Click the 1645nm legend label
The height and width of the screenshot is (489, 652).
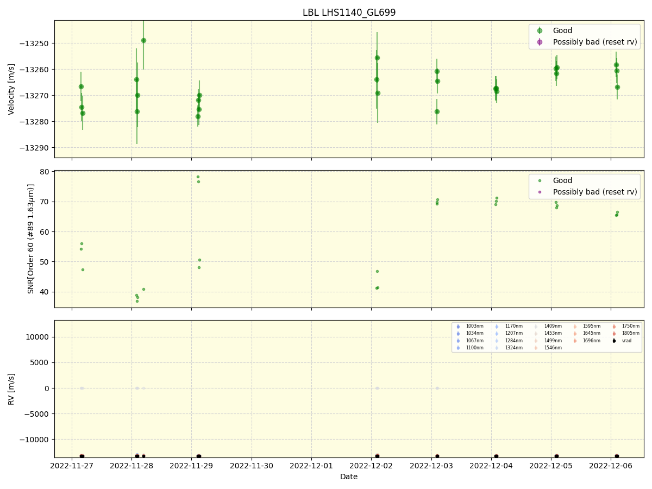592,333
